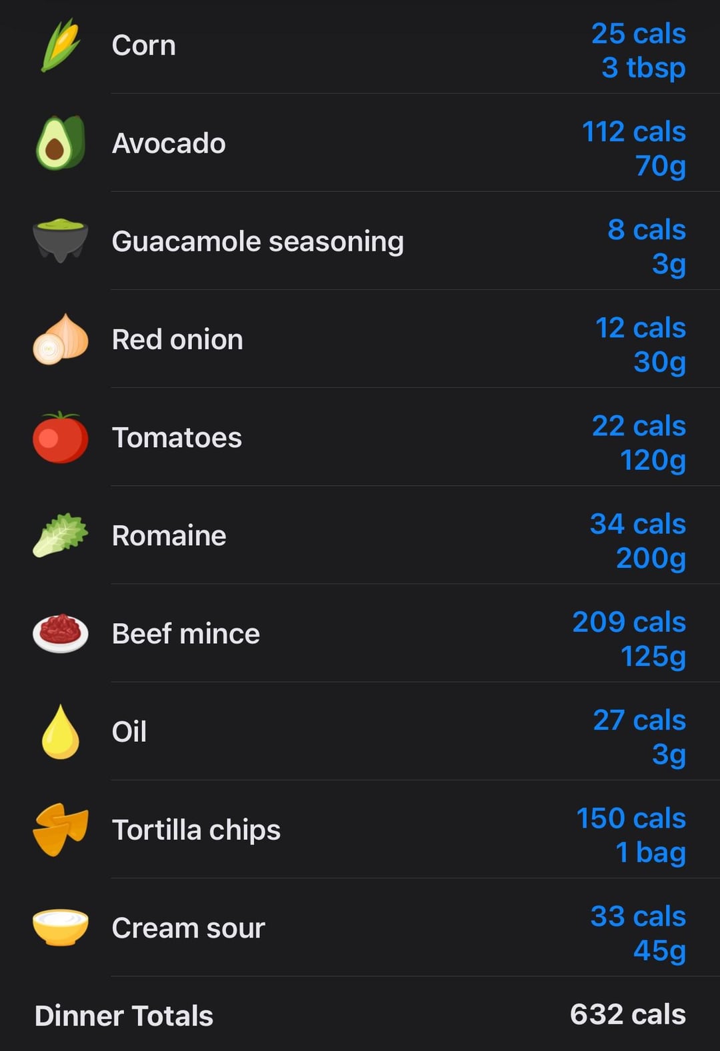Select the Cream sour entry name

click(188, 928)
